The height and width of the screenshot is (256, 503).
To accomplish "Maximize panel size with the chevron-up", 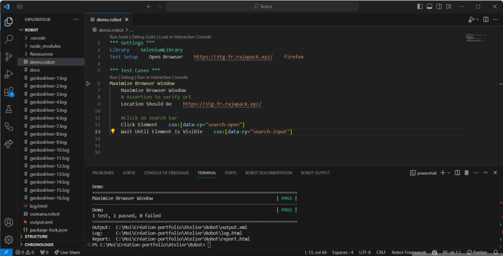I will tap(486, 173).
